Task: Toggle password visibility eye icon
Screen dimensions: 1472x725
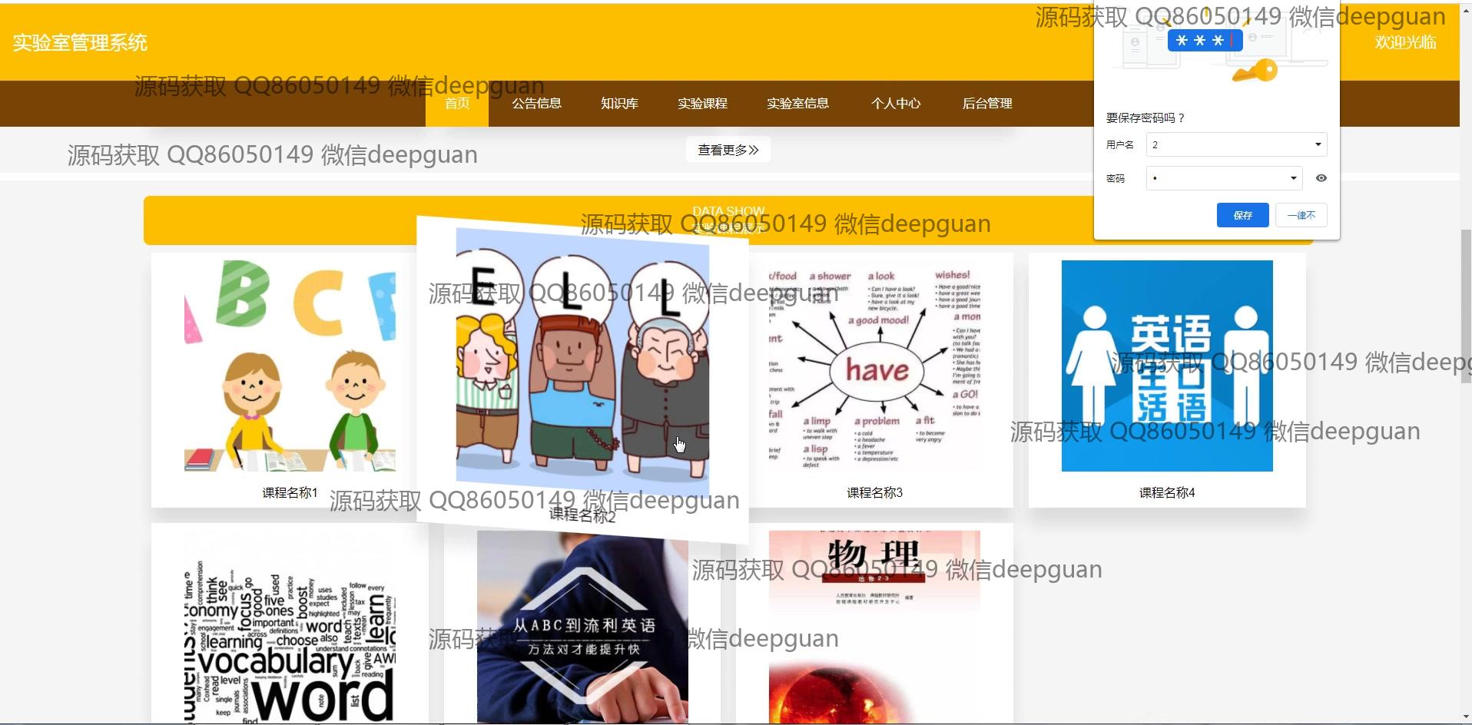Action: (x=1321, y=178)
